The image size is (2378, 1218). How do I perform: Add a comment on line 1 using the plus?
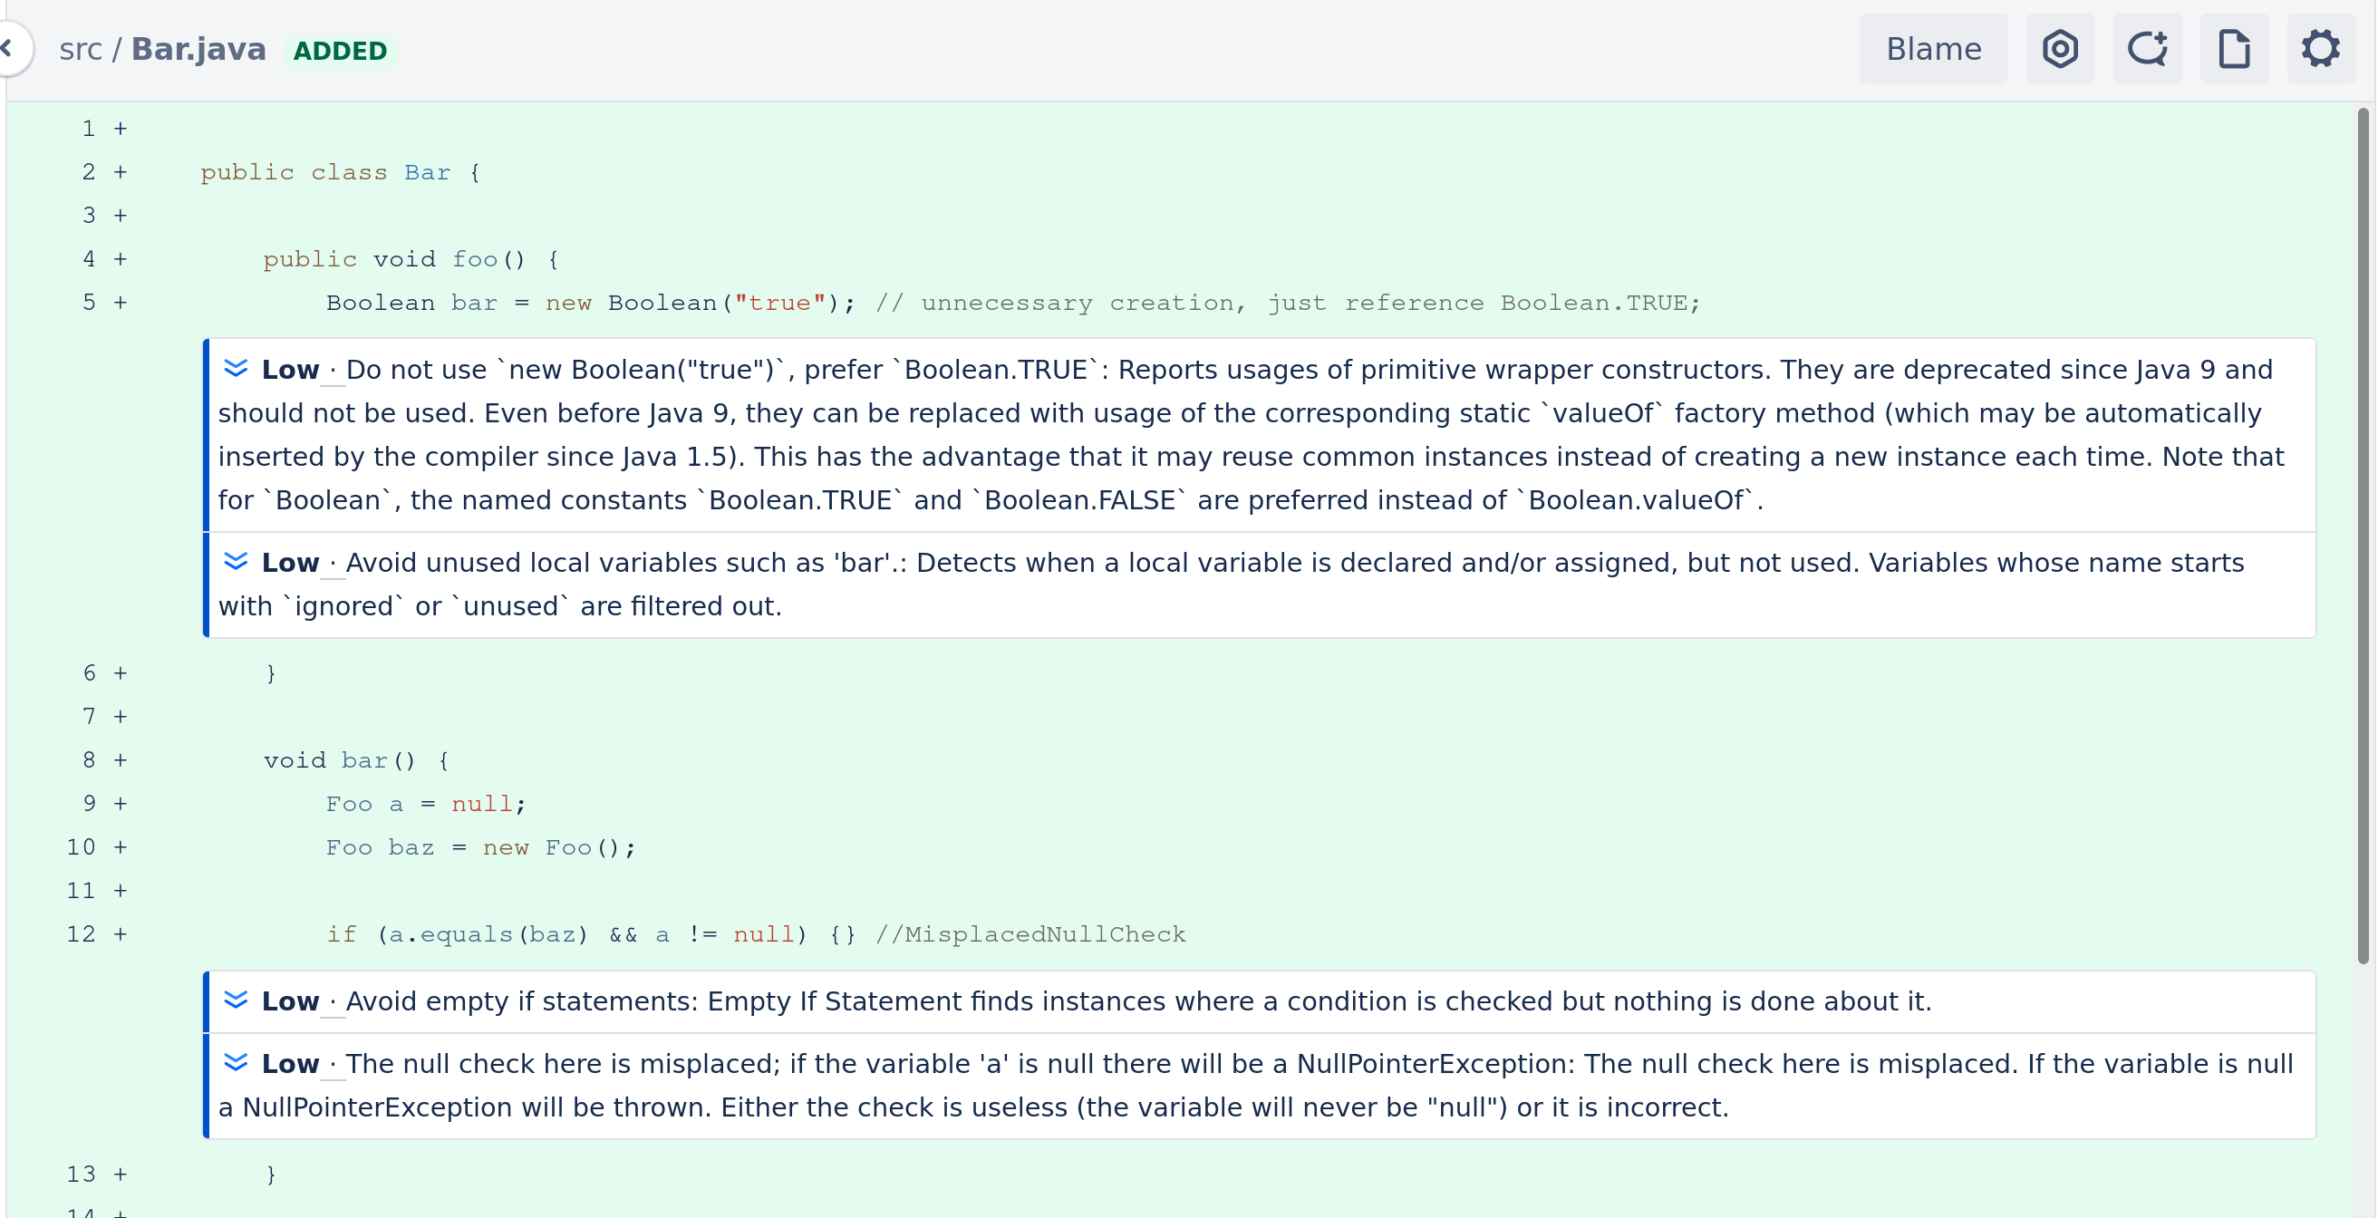120,128
